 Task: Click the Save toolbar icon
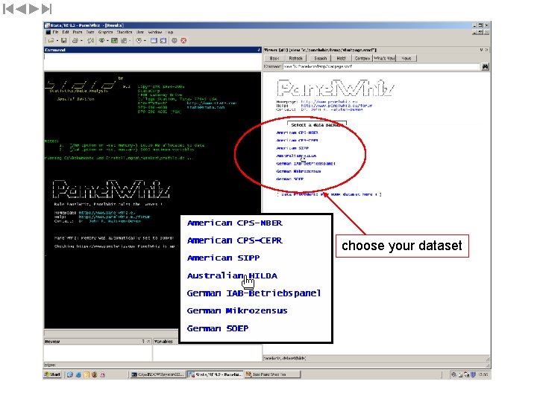click(x=63, y=41)
